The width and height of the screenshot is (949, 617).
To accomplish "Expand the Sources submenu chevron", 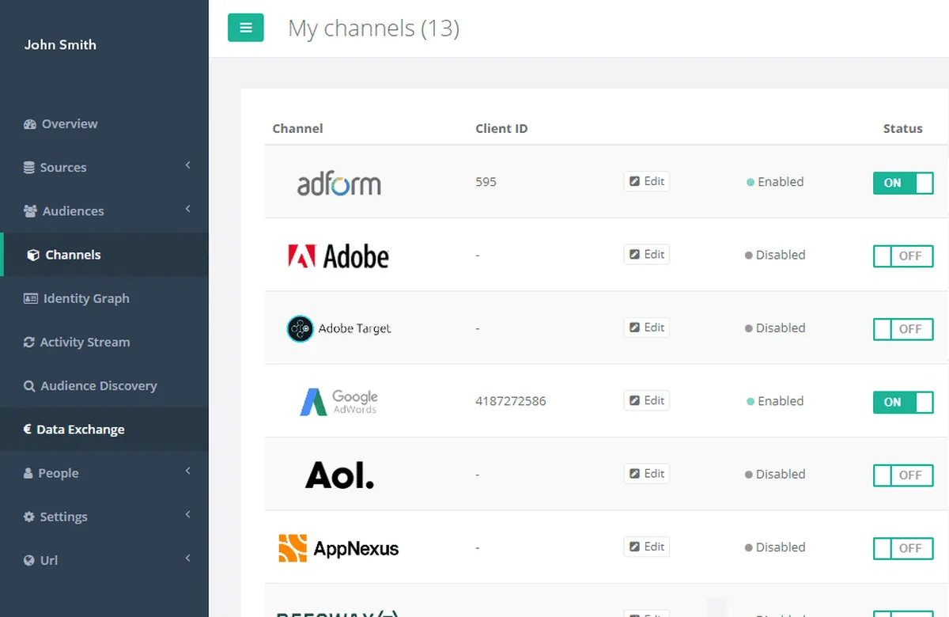I will coord(188,165).
